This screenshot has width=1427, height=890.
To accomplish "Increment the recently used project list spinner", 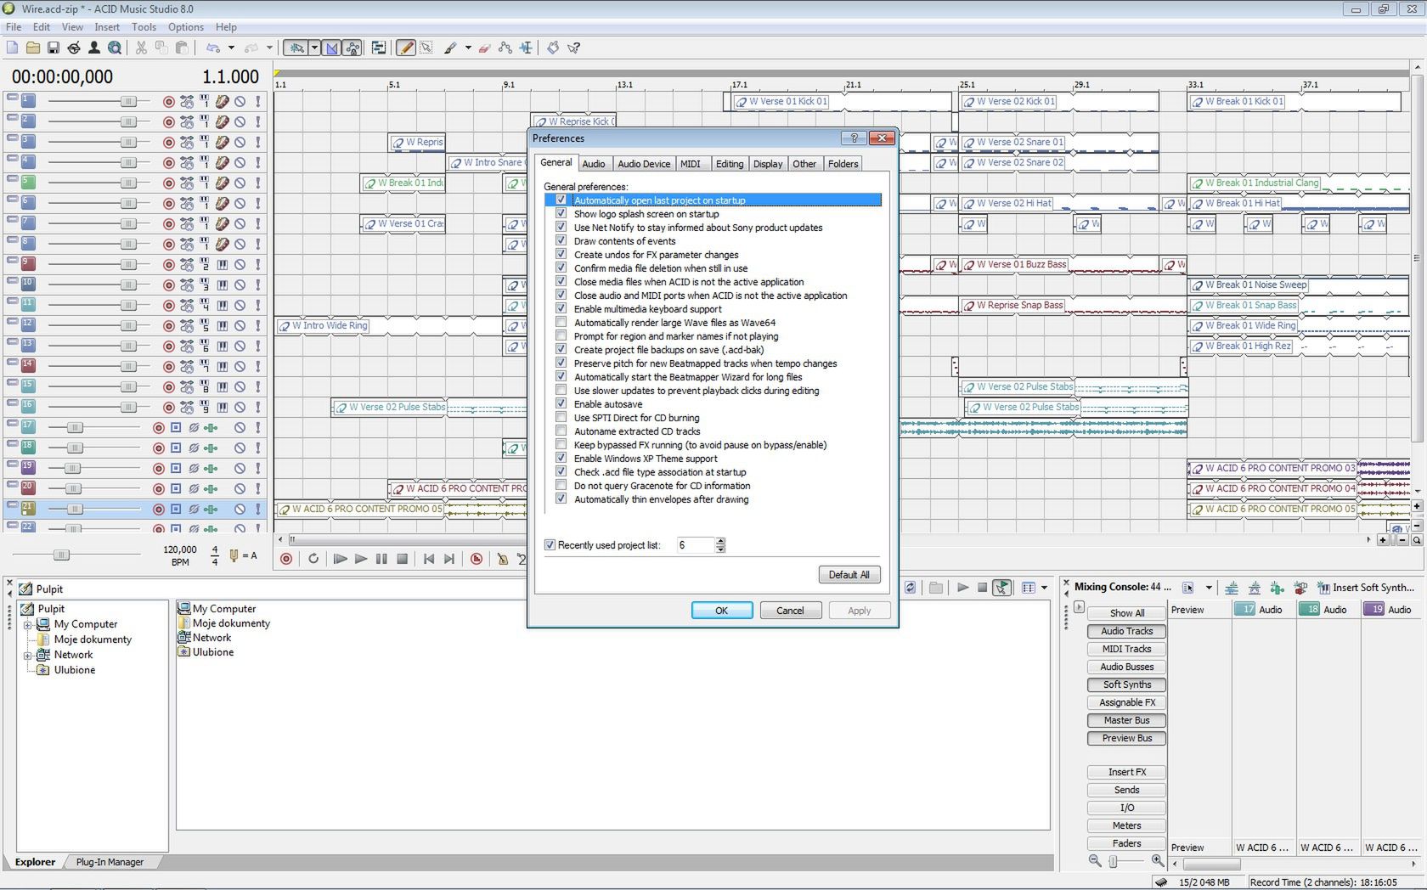I will coord(720,541).
